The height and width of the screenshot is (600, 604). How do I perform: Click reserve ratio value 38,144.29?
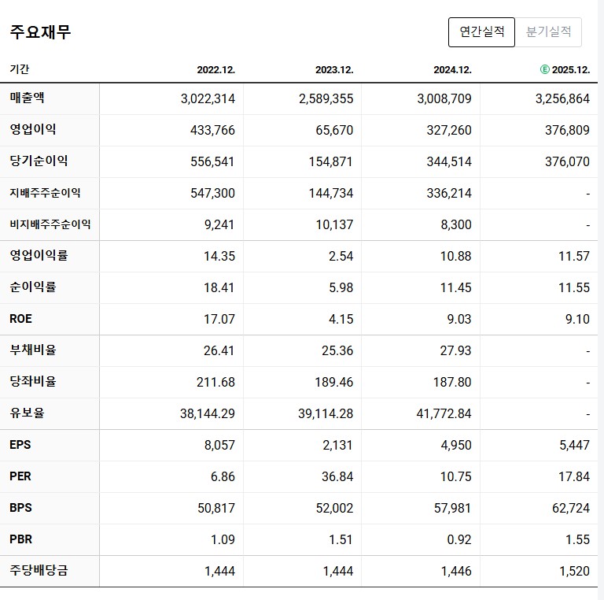pyautogui.click(x=208, y=414)
